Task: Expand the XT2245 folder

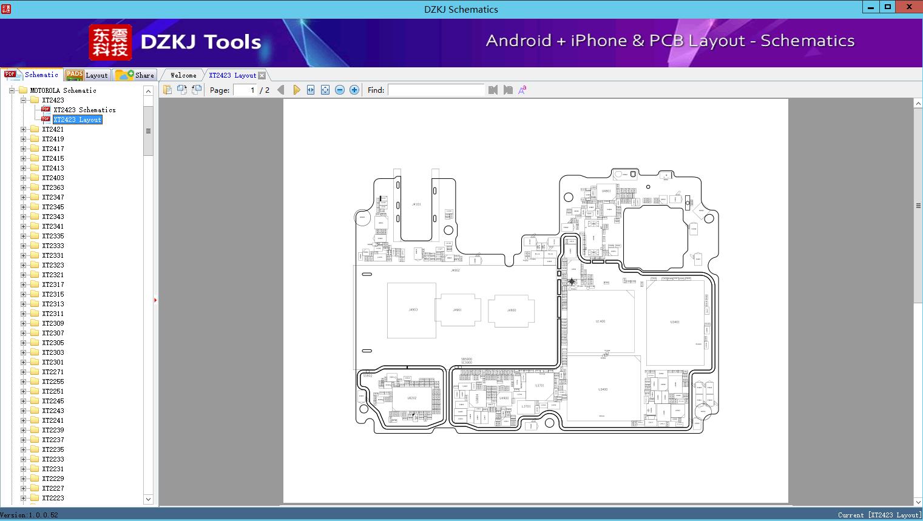Action: point(23,401)
